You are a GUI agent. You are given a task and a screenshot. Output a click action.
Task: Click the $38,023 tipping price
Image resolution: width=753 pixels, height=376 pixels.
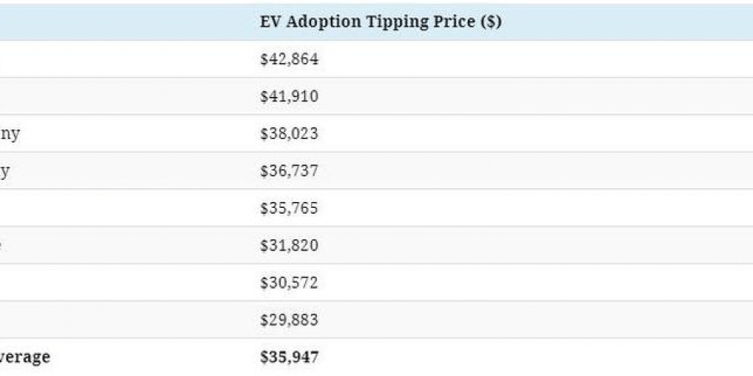(289, 134)
